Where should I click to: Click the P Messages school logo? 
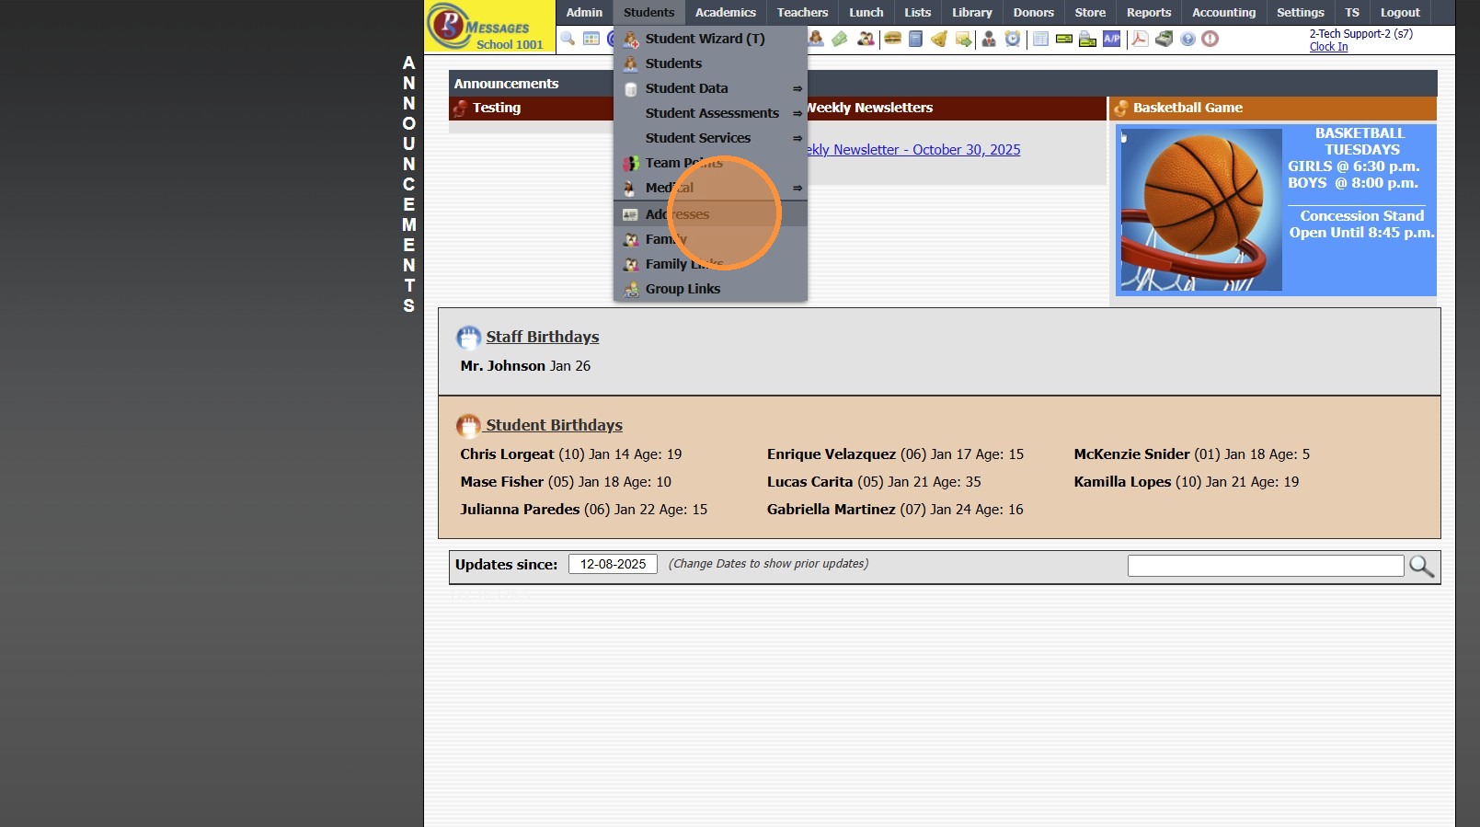(489, 27)
